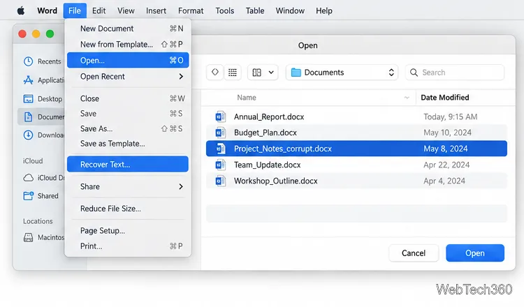Expand the Open Recent submenu
This screenshot has height=307, width=524.
pos(128,77)
